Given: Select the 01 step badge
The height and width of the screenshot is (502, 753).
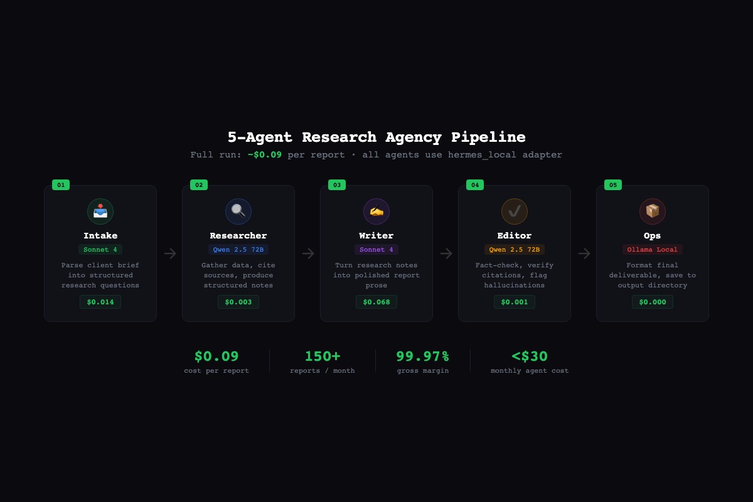Looking at the screenshot, I should tap(61, 185).
